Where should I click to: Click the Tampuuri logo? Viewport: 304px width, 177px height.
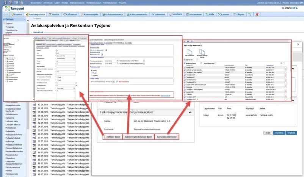[14, 9]
